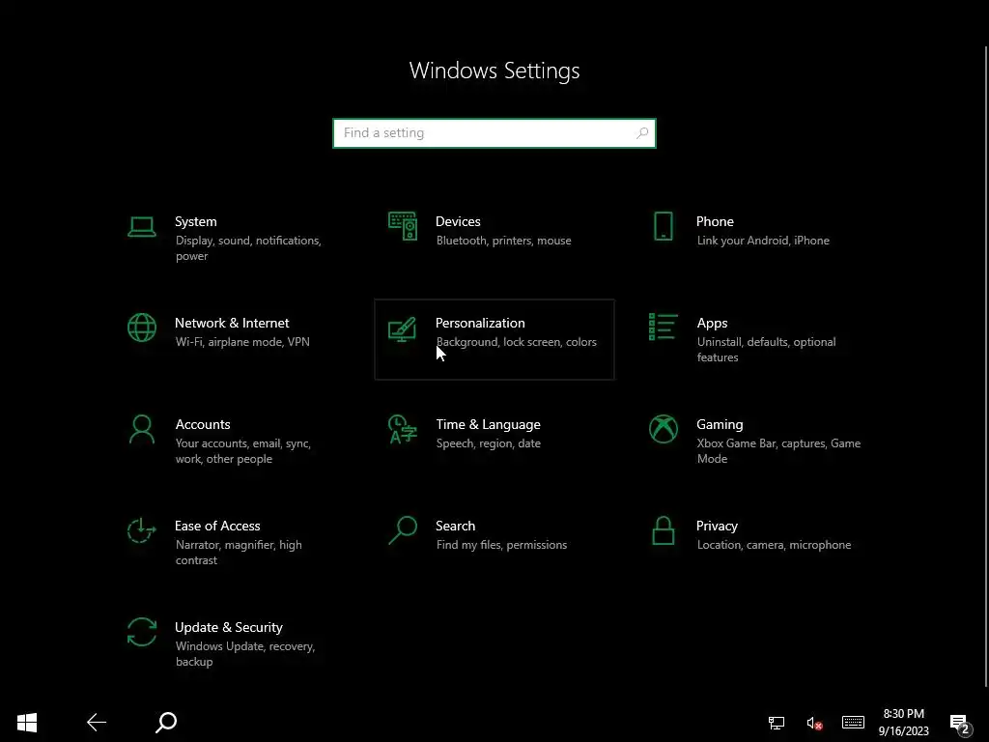Open the Time & Language icon

(x=403, y=429)
